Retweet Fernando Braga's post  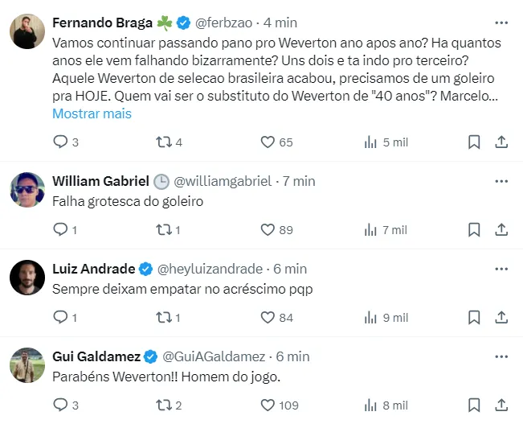click(163, 142)
